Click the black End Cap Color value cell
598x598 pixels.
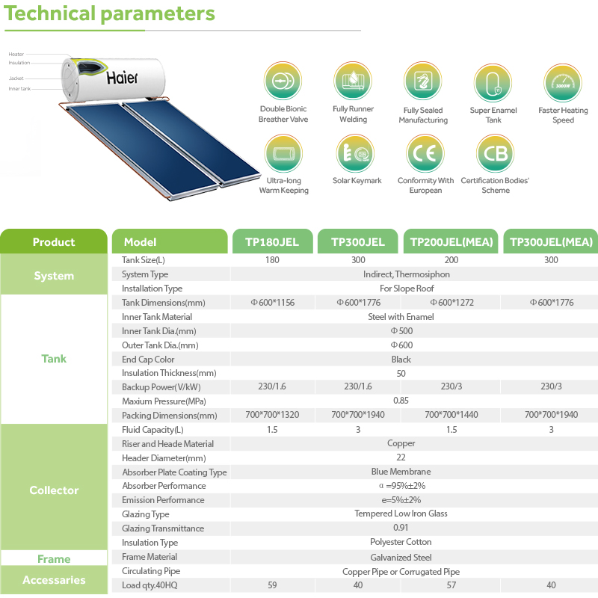(x=401, y=359)
